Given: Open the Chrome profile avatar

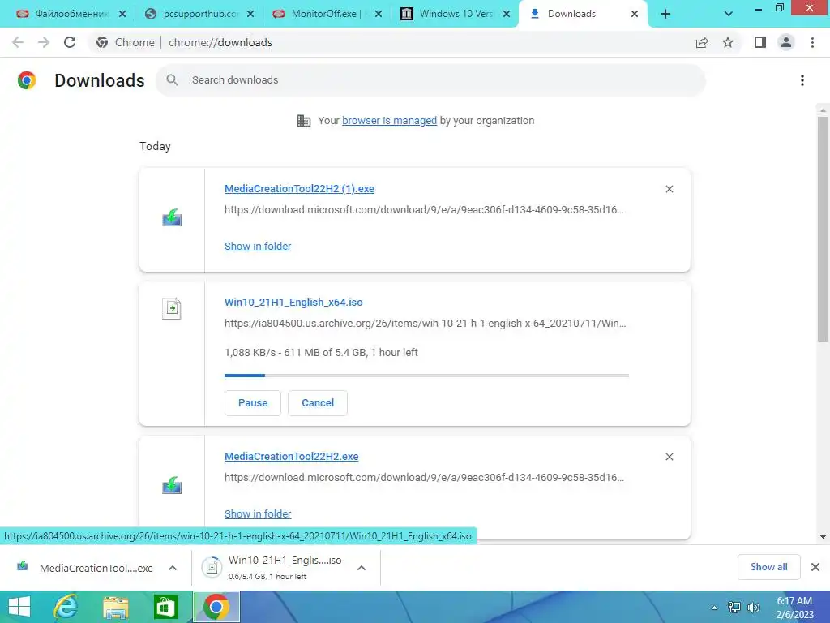Looking at the screenshot, I should (786, 42).
